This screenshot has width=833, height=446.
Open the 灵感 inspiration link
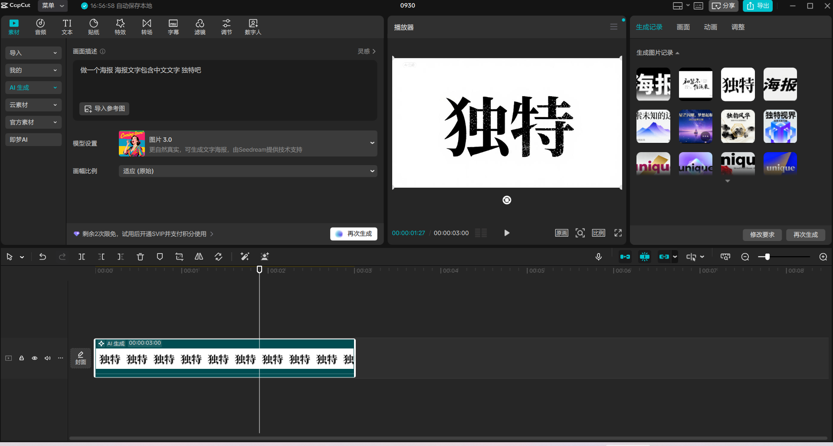[367, 51]
